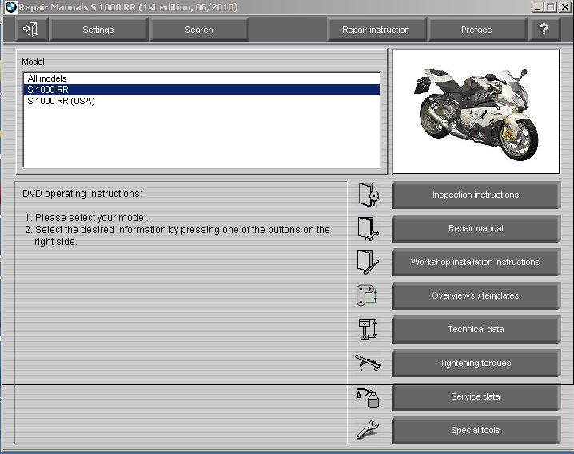Click the exit door icon button
This screenshot has width=574, height=454.
[32, 30]
